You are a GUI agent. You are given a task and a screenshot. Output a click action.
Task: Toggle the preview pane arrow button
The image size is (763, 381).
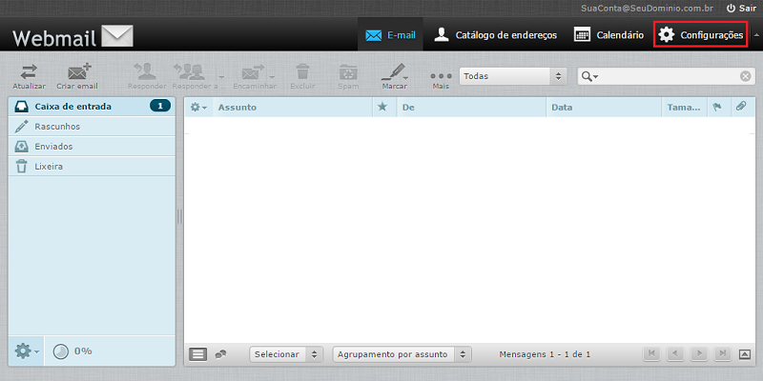coord(745,354)
